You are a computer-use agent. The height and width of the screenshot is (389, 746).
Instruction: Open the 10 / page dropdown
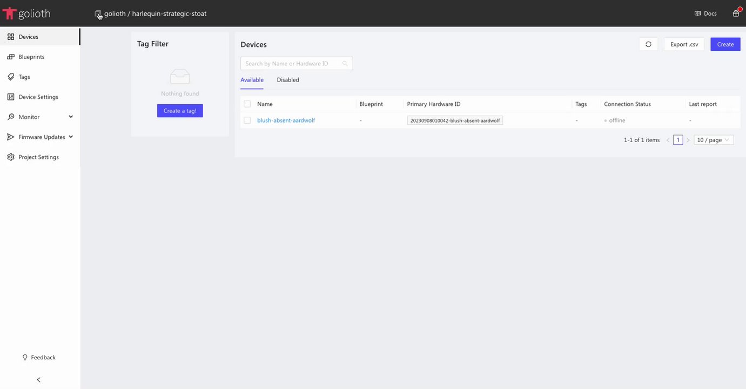coord(713,140)
